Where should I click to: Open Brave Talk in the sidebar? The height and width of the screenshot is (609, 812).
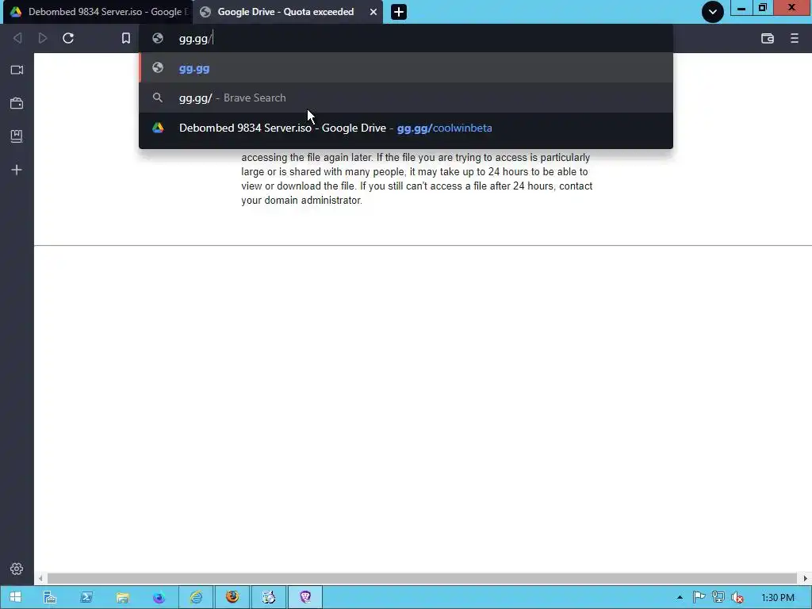point(17,70)
